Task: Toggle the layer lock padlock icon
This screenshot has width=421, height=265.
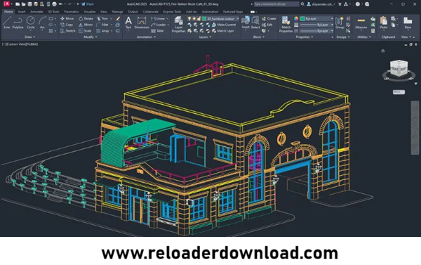Action: click(x=199, y=18)
